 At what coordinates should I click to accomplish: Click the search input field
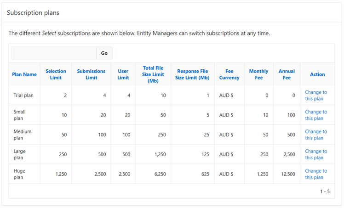[x=54, y=53]
